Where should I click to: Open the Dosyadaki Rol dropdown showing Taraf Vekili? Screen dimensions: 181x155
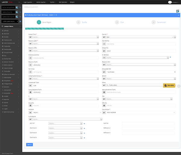141,72
